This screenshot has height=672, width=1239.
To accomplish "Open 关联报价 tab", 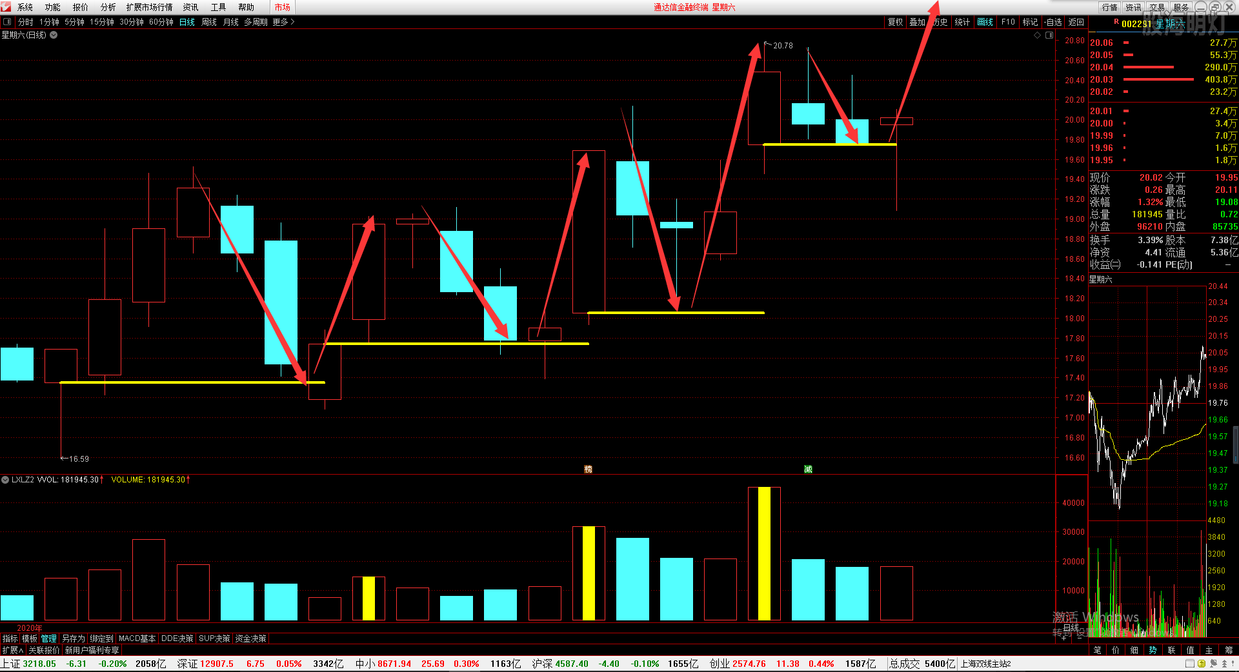I will (x=44, y=650).
